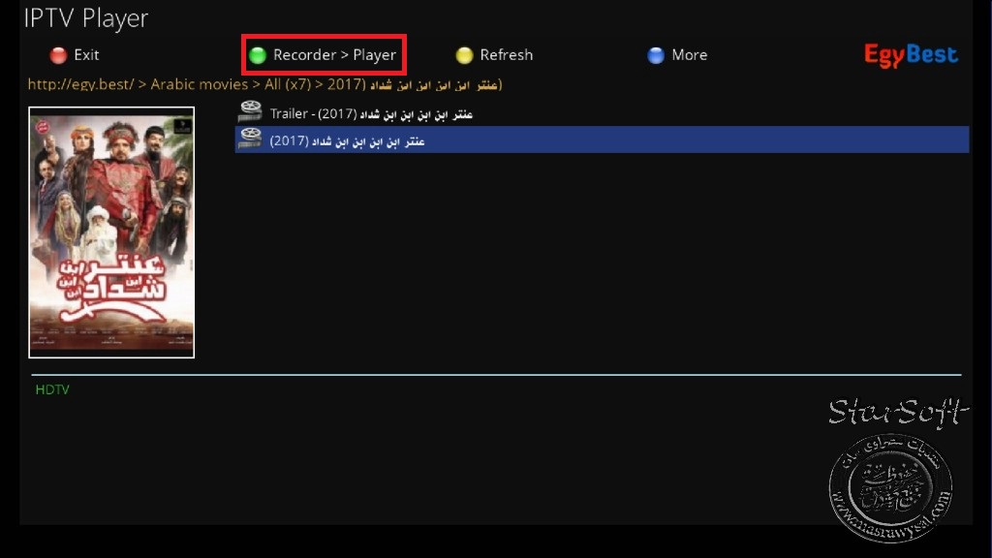Go to Arabic movies in breadcrumb

[x=200, y=84]
